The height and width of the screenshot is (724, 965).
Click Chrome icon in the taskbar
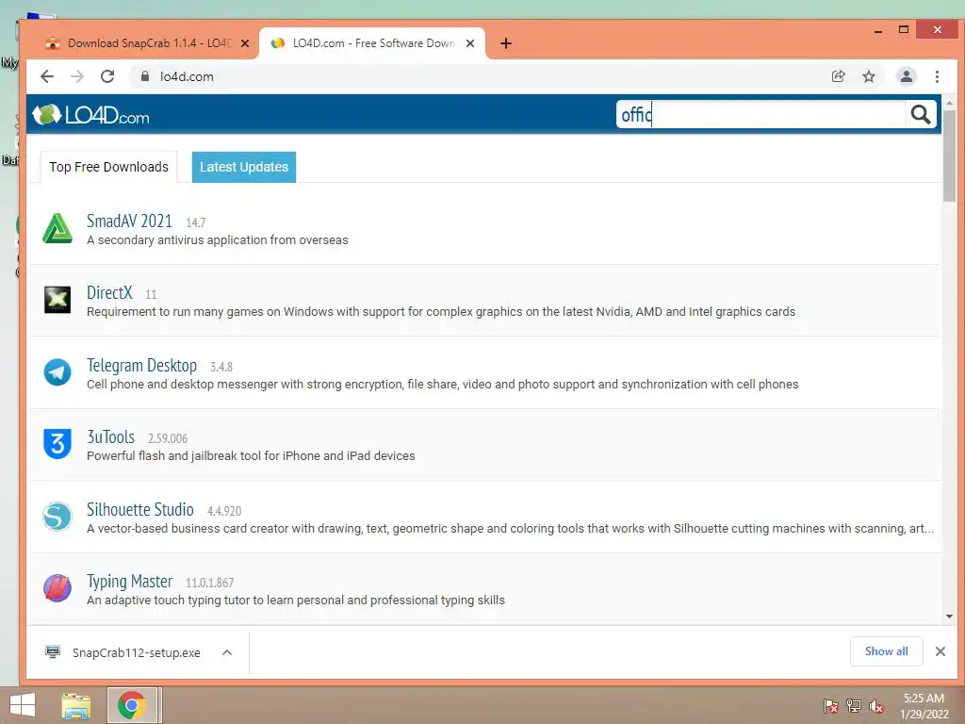coord(132,705)
